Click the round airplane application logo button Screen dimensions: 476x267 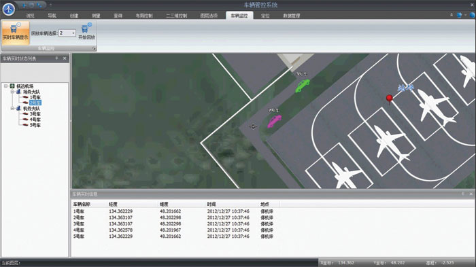(x=8, y=9)
